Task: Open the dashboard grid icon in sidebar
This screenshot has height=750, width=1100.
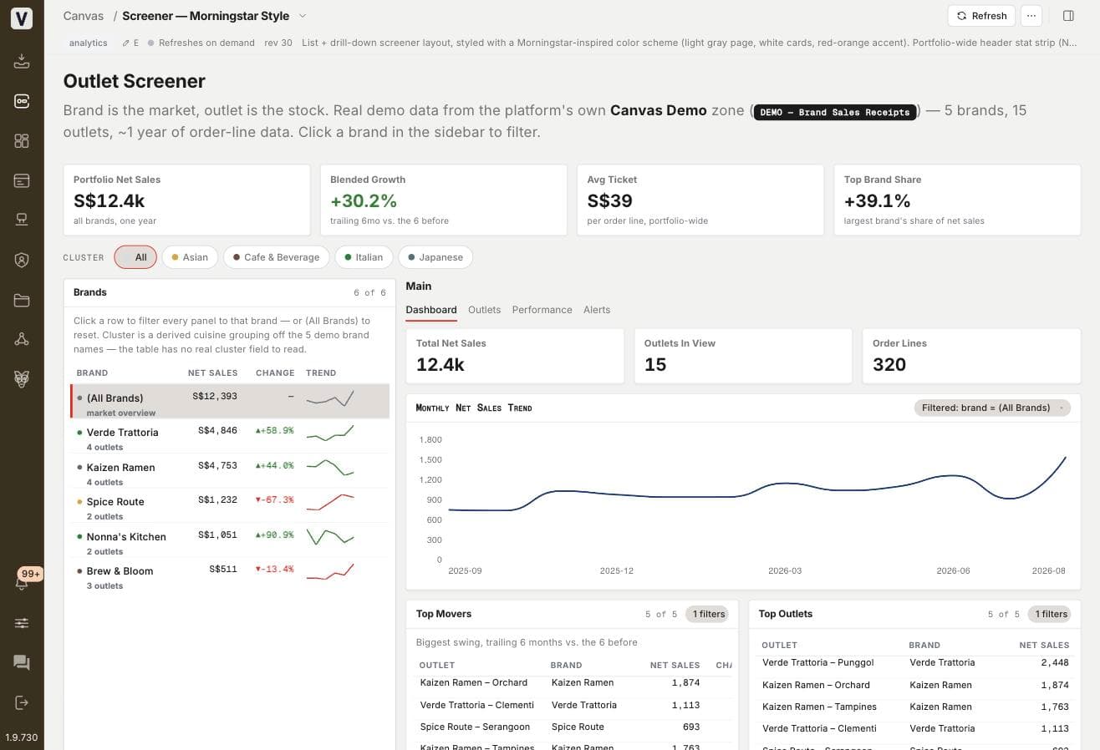Action: click(x=22, y=140)
